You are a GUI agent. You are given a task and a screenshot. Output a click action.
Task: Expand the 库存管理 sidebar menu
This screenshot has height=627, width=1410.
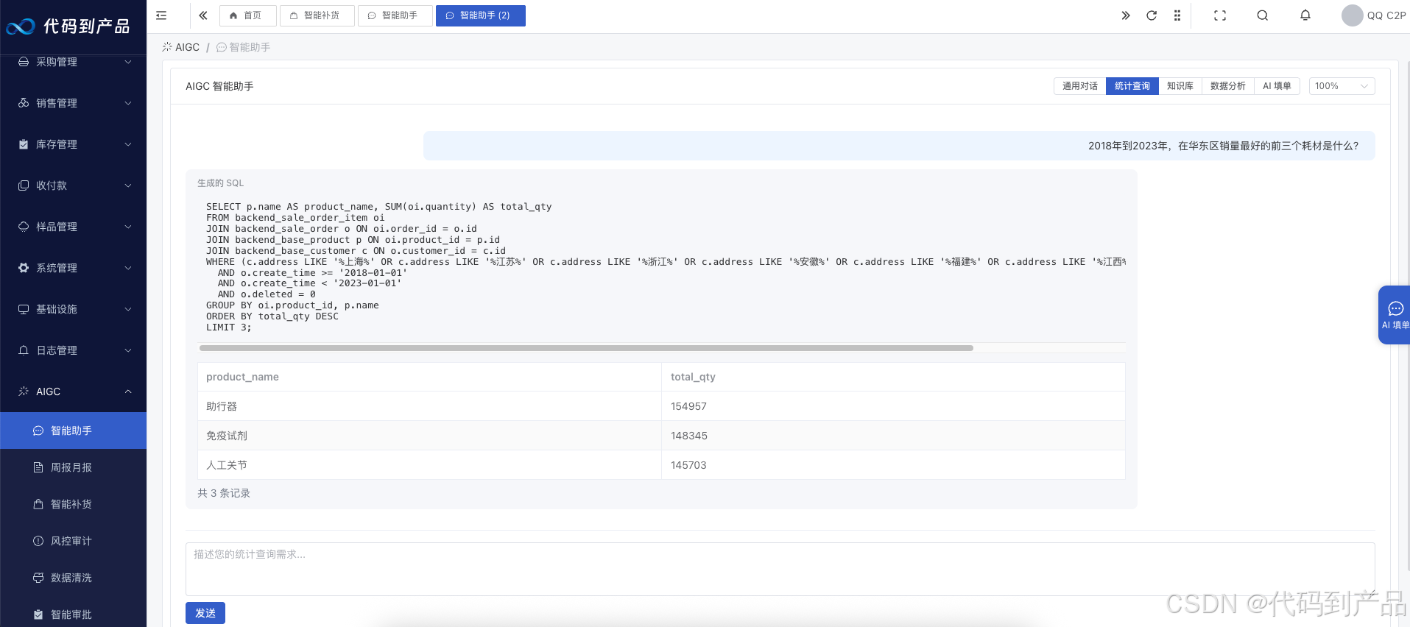click(74, 144)
